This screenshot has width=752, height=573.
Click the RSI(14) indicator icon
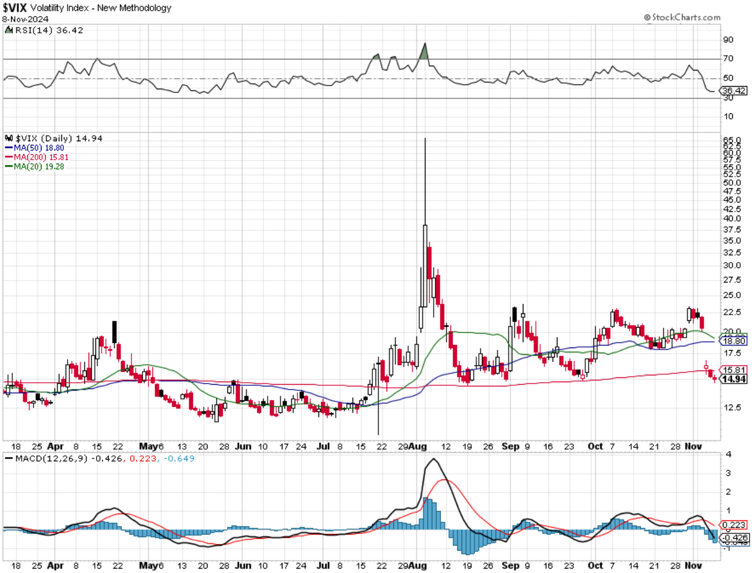pos(9,30)
